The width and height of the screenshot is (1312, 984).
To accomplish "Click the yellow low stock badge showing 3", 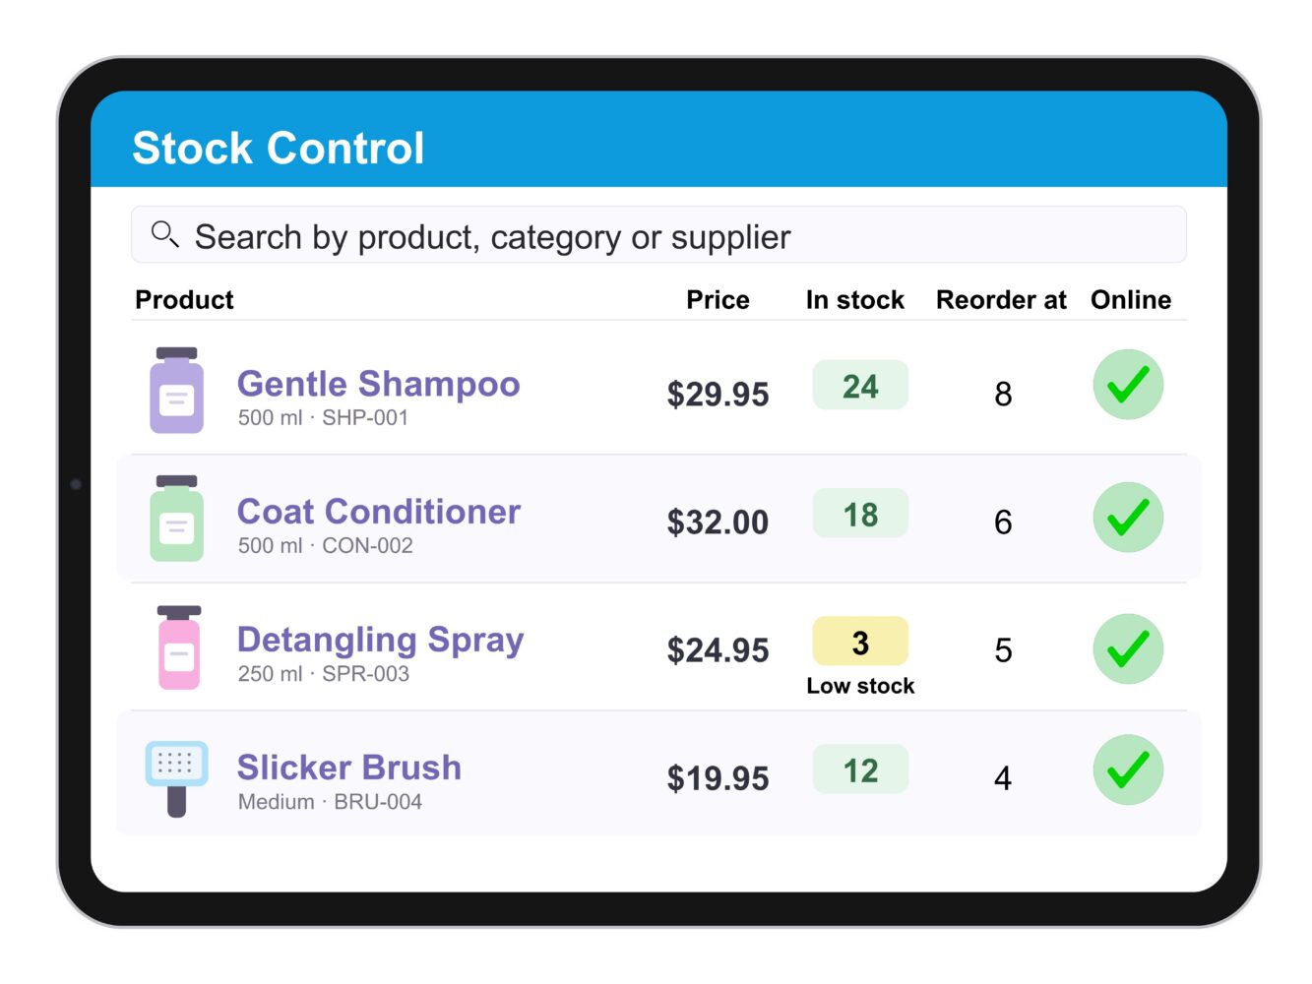I will 860,642.
